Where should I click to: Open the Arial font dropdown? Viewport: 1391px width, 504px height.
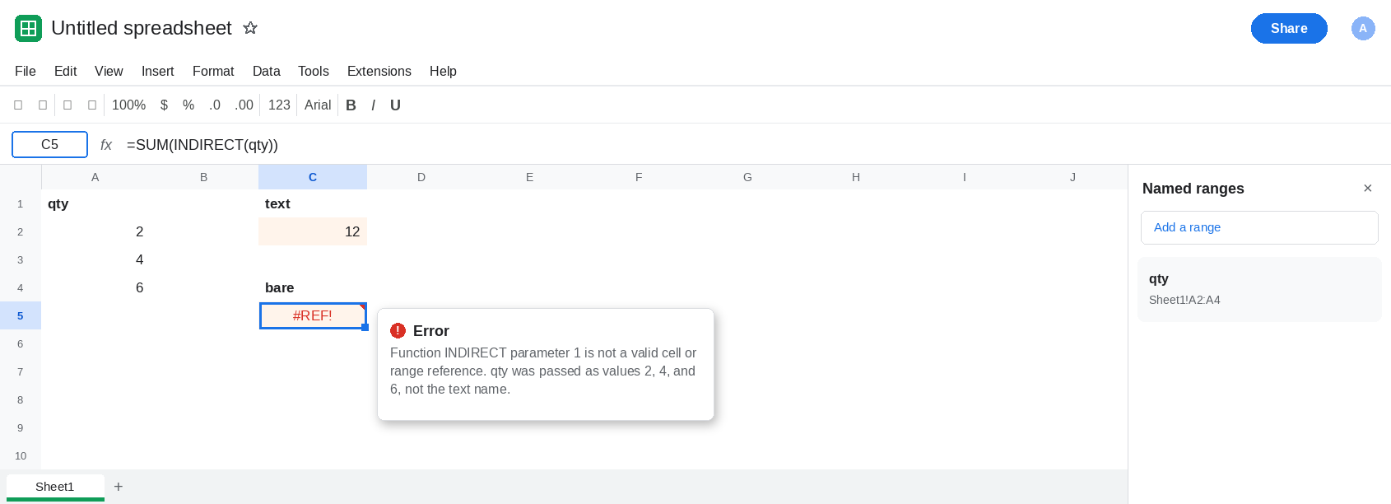(x=318, y=105)
